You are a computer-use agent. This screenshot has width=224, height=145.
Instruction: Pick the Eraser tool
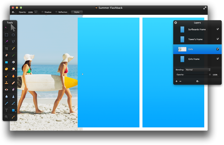[6, 55]
